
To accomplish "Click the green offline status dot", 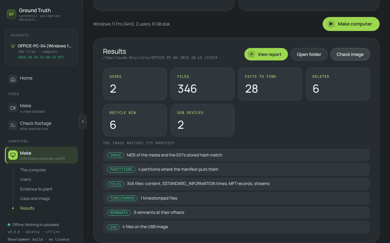I will point(9,225).
